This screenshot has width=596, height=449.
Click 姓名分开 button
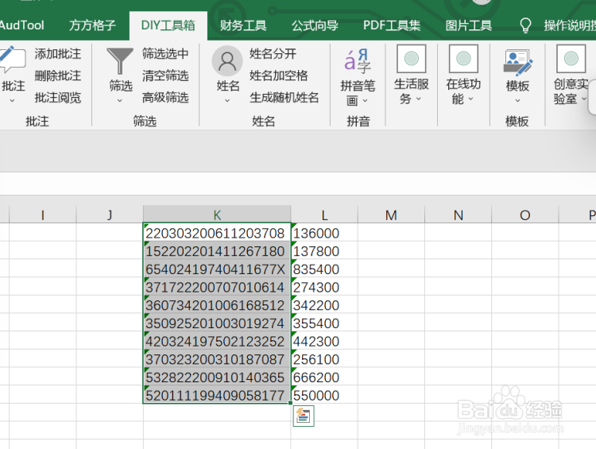pyautogui.click(x=273, y=53)
